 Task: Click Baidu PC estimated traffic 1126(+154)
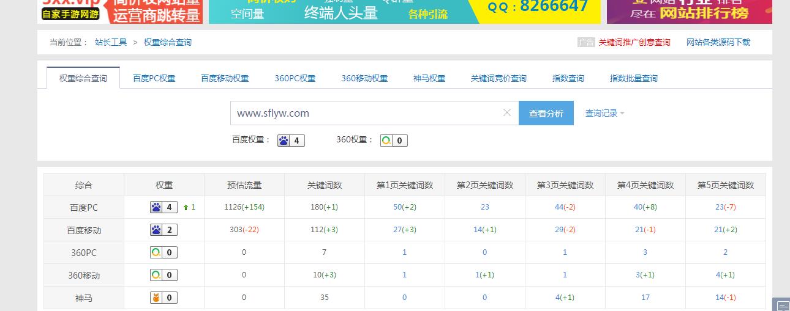click(244, 207)
